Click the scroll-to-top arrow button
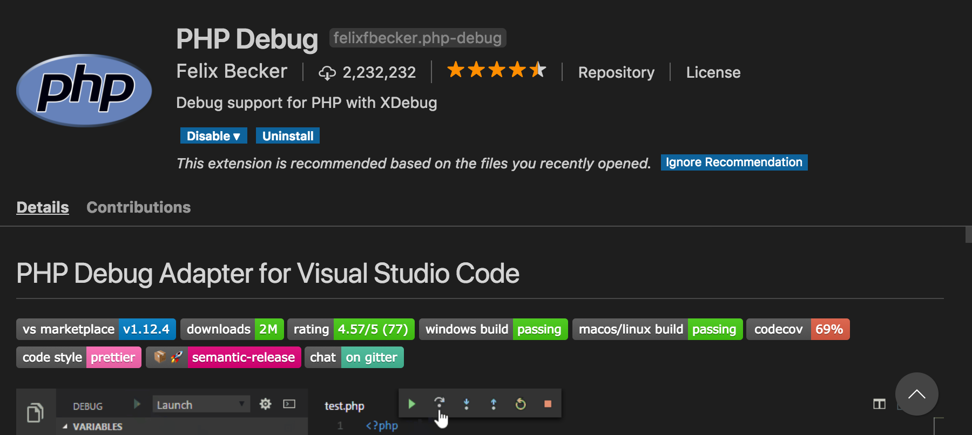The width and height of the screenshot is (972, 435). [916, 394]
